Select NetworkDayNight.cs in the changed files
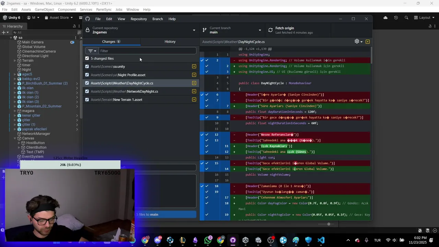Screen dimensions: 439x247 tap(141, 91)
